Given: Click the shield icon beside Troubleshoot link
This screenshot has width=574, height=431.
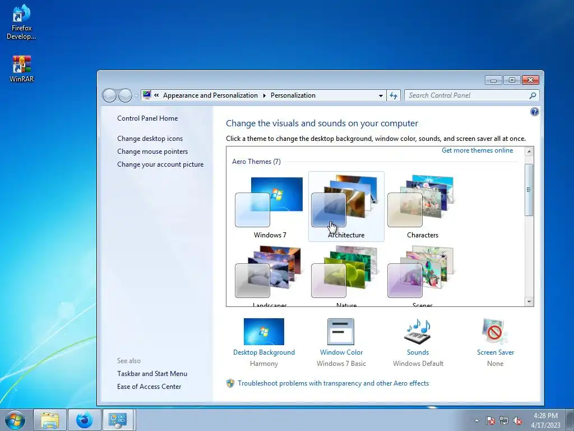Looking at the screenshot, I should pyautogui.click(x=230, y=383).
